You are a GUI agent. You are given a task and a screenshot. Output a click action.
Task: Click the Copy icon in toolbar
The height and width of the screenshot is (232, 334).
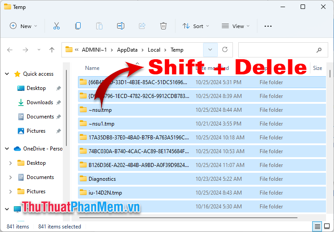[78, 26]
